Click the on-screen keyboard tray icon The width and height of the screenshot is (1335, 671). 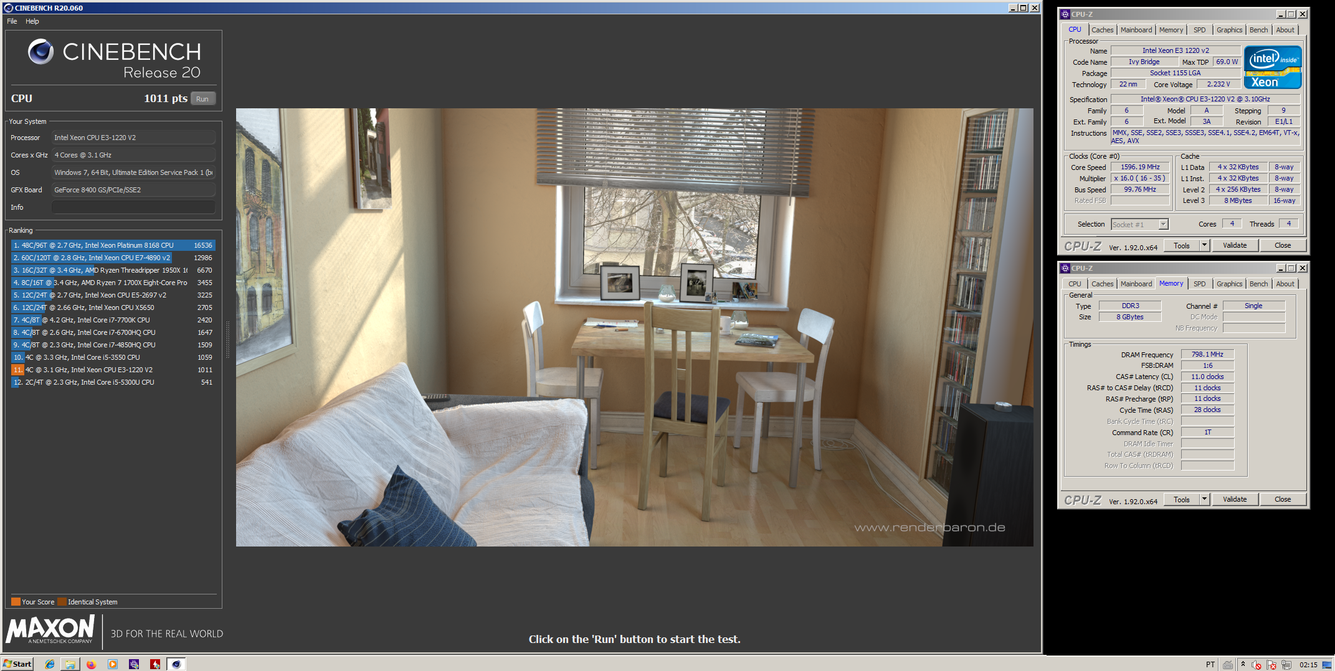[x=1228, y=665]
